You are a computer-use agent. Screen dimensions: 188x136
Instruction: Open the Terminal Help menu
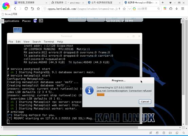pyautogui.click(x=60, y=42)
